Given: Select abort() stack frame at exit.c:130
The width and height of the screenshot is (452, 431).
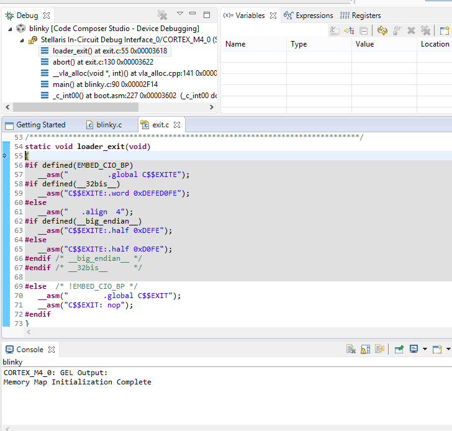Looking at the screenshot, I should (x=103, y=62).
